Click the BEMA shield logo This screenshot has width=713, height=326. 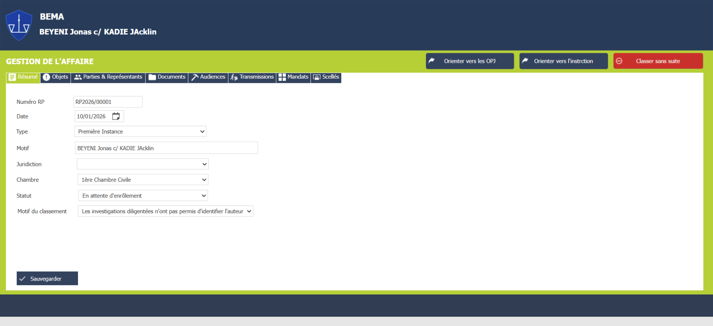click(19, 25)
